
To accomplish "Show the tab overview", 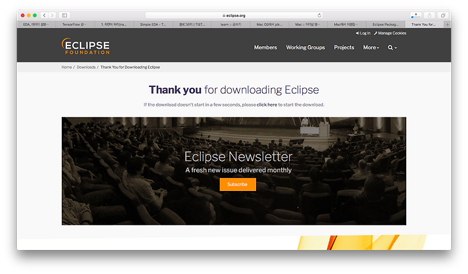I will coord(443,15).
